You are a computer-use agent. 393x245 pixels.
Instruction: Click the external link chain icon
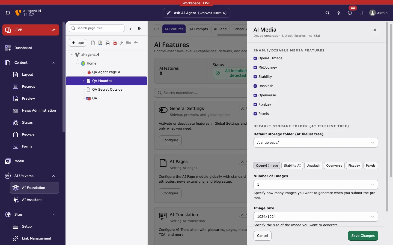[121, 43]
